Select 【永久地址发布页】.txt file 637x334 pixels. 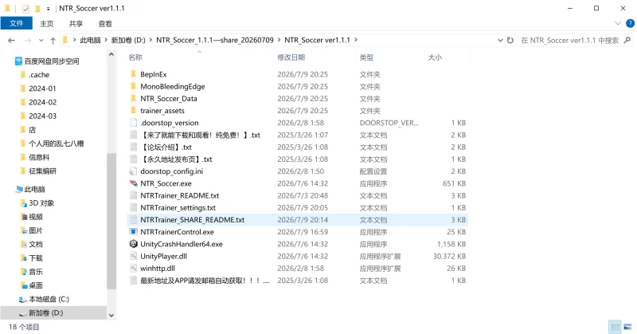pos(176,159)
